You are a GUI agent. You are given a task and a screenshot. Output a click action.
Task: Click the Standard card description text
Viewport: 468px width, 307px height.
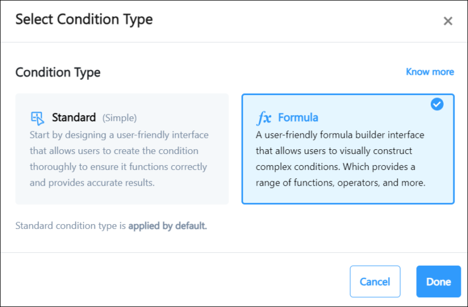(119, 159)
